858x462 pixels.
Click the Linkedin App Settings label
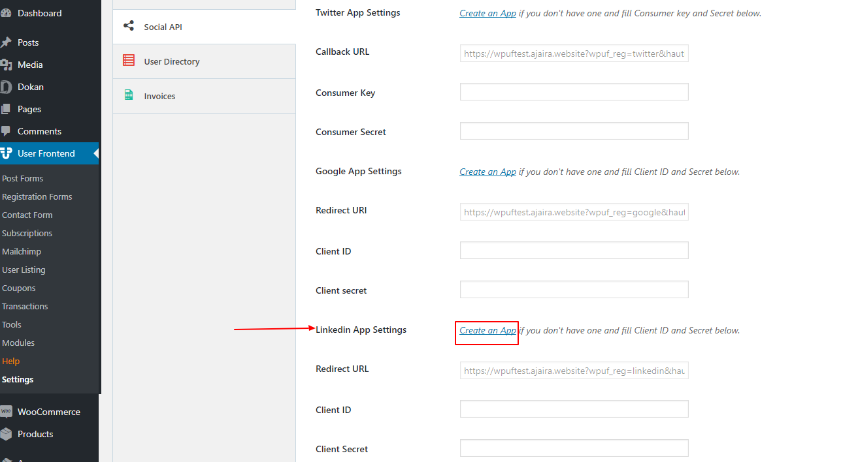[x=361, y=330]
